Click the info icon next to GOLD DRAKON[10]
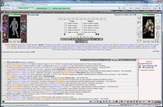Image resolution: width=163 pixels, height=107 pixels. click(x=156, y=66)
